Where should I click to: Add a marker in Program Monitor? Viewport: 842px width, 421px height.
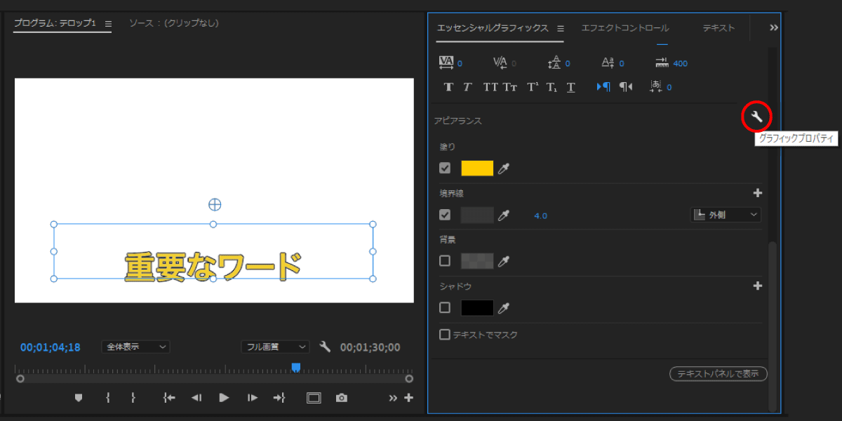click(79, 398)
